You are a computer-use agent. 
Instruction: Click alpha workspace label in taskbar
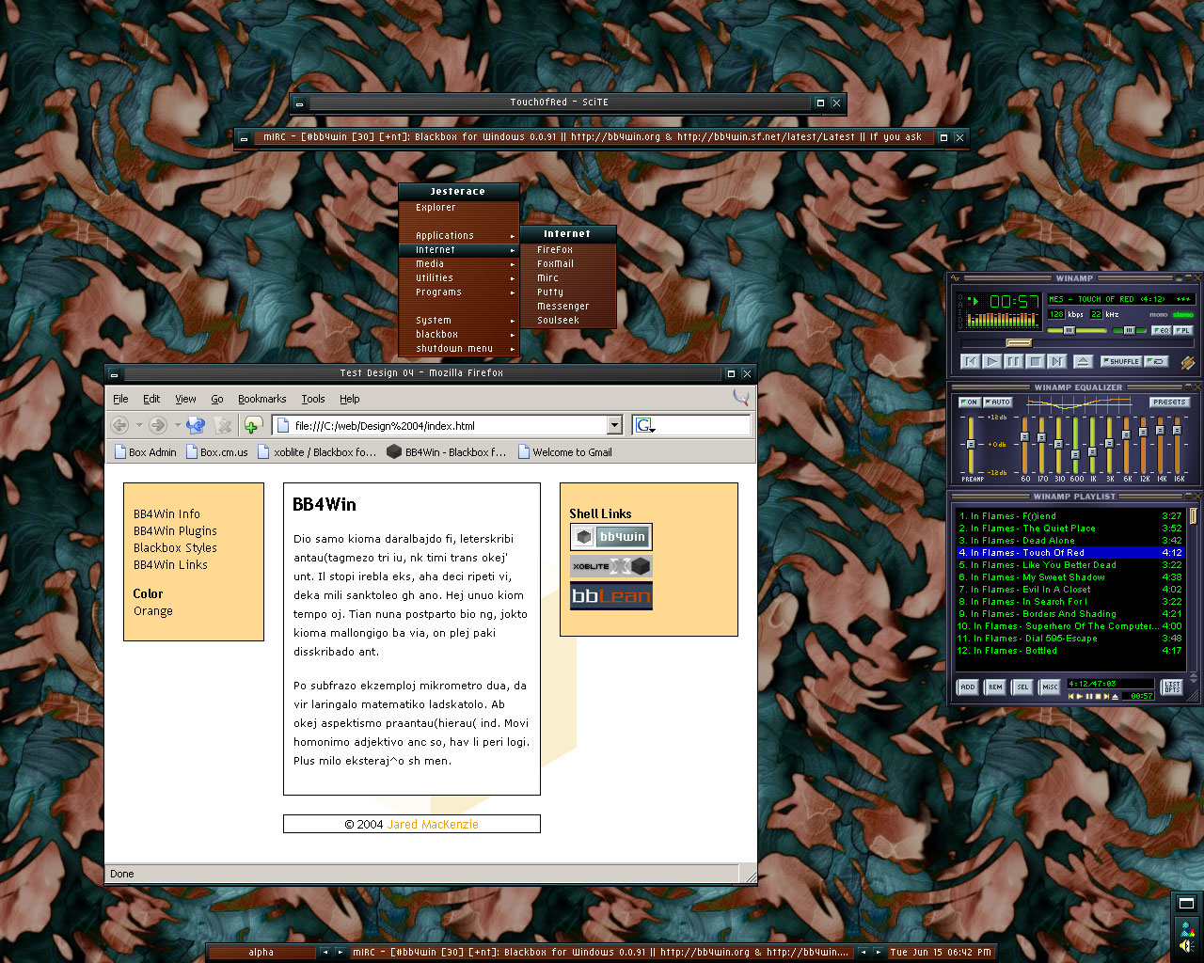click(x=261, y=953)
